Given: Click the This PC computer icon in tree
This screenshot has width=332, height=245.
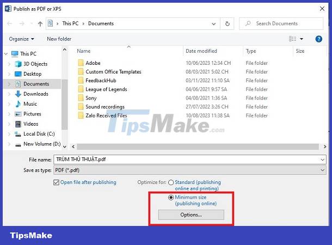Looking at the screenshot, I should click(x=15, y=54).
